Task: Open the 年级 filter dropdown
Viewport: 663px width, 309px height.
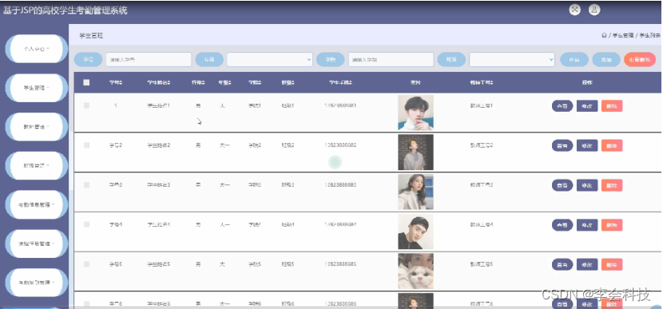Action: pyautogui.click(x=270, y=60)
